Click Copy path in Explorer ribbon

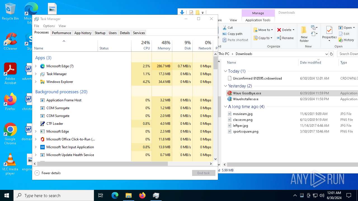[x=232, y=34]
